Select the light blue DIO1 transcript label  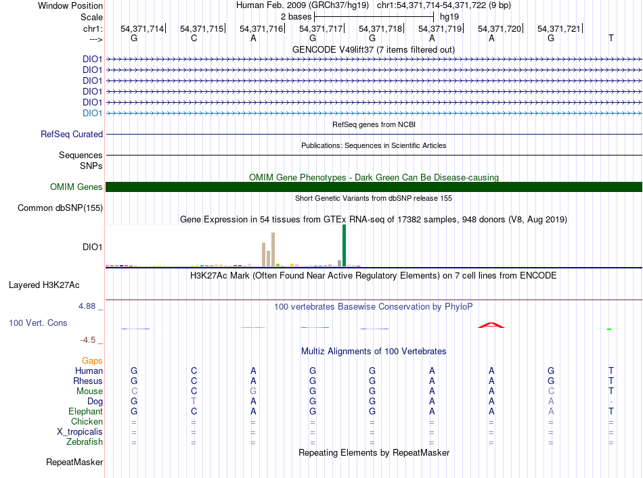point(92,113)
